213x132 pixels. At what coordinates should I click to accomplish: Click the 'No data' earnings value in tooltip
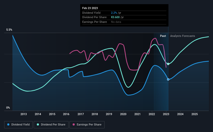click(x=116, y=22)
